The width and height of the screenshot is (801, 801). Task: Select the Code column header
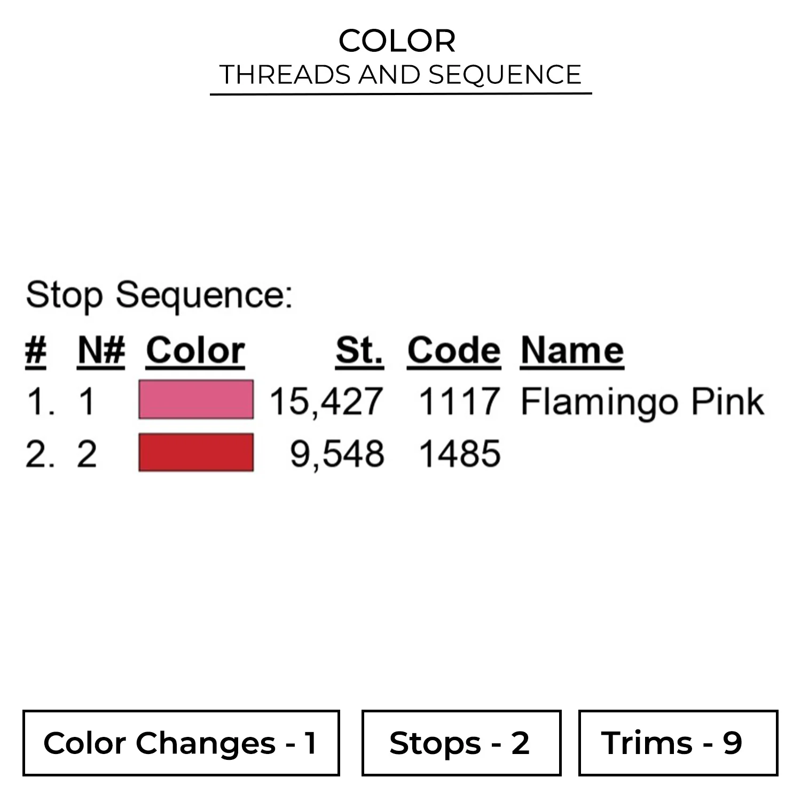point(454,351)
